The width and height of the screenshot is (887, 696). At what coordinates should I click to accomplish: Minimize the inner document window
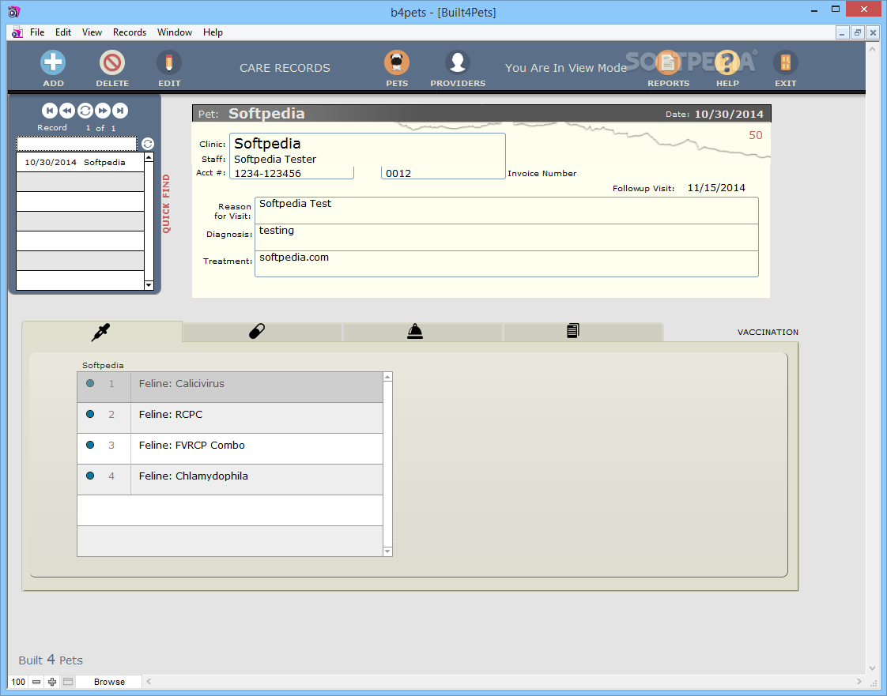[842, 33]
